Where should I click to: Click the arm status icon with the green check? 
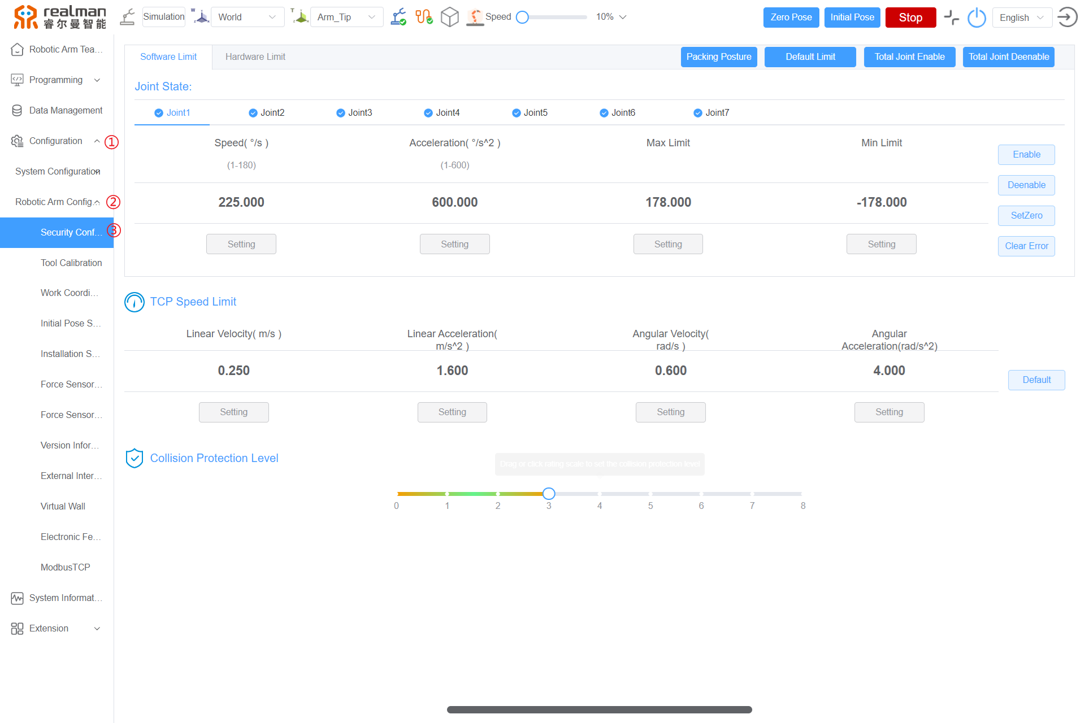(398, 17)
